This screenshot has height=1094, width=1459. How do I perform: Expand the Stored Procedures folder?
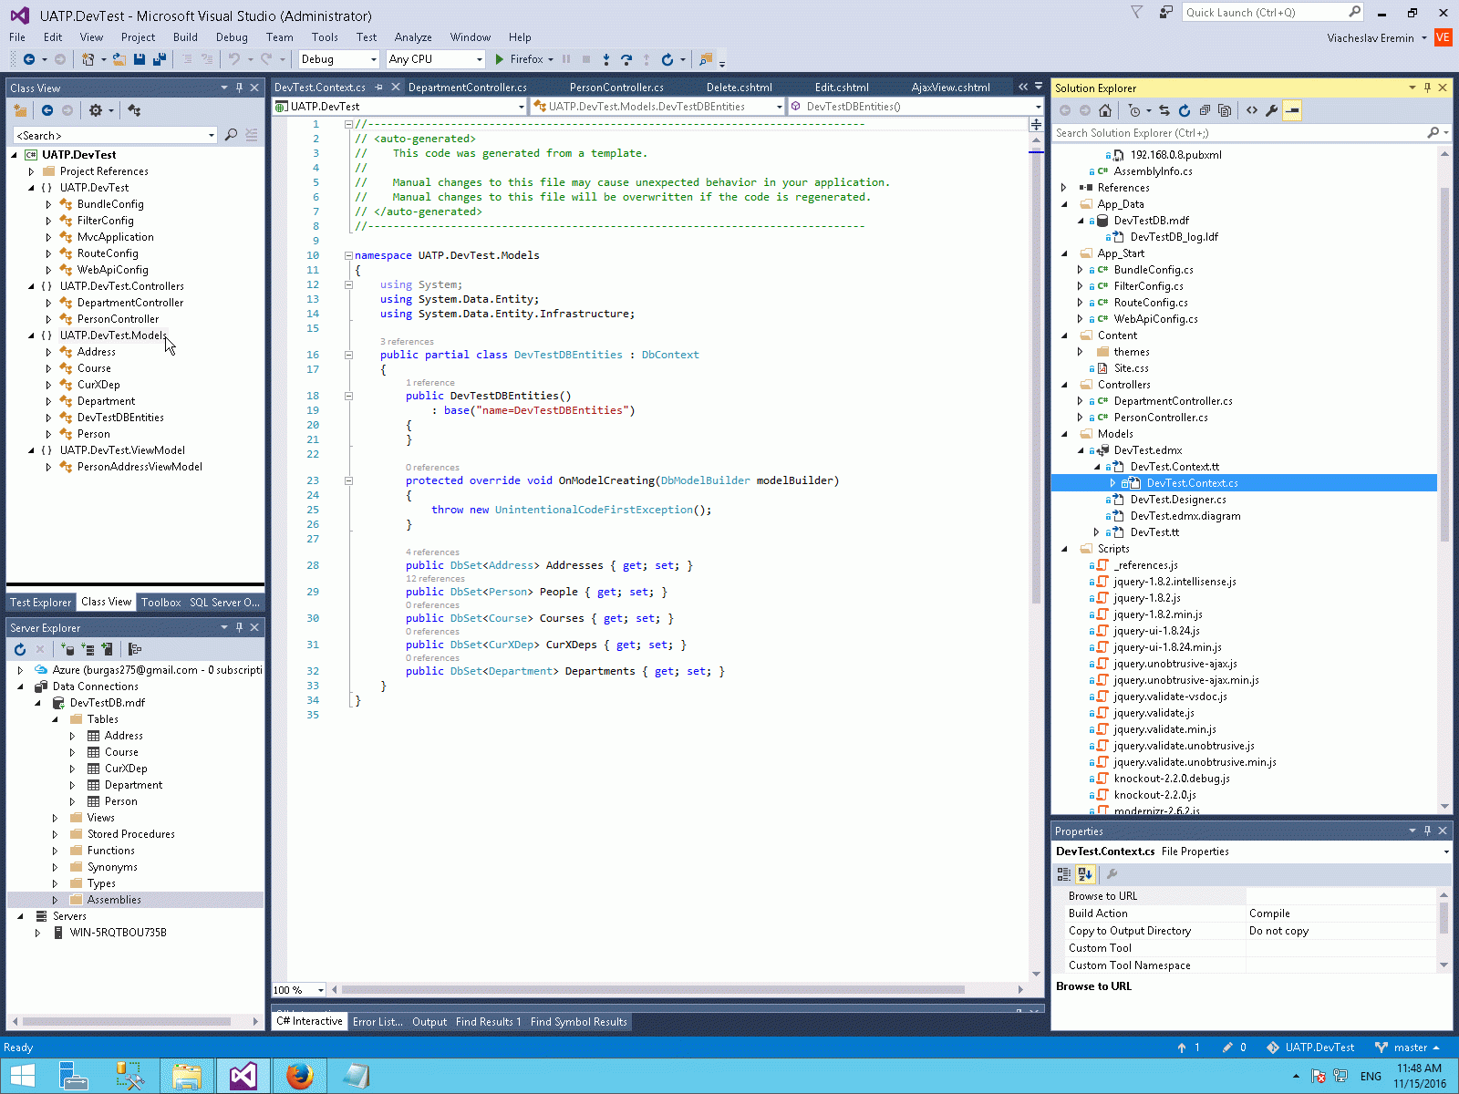pyautogui.click(x=55, y=834)
